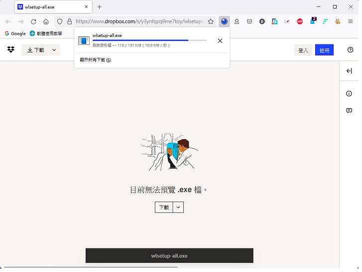362x272 pixels.
Task: Click the brown duck extension icon
Action: [x=338, y=22]
